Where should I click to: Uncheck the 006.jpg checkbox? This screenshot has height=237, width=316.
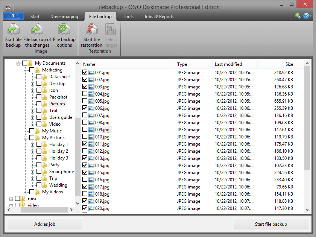point(85,108)
